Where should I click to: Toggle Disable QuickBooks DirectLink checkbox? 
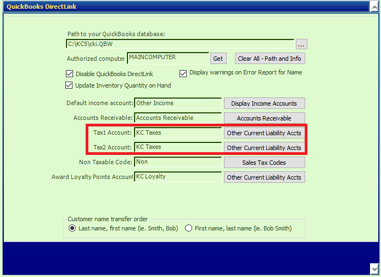(x=70, y=74)
